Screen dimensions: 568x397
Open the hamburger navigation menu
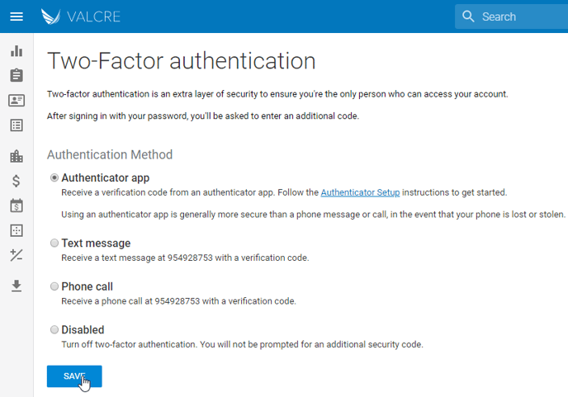tap(17, 17)
